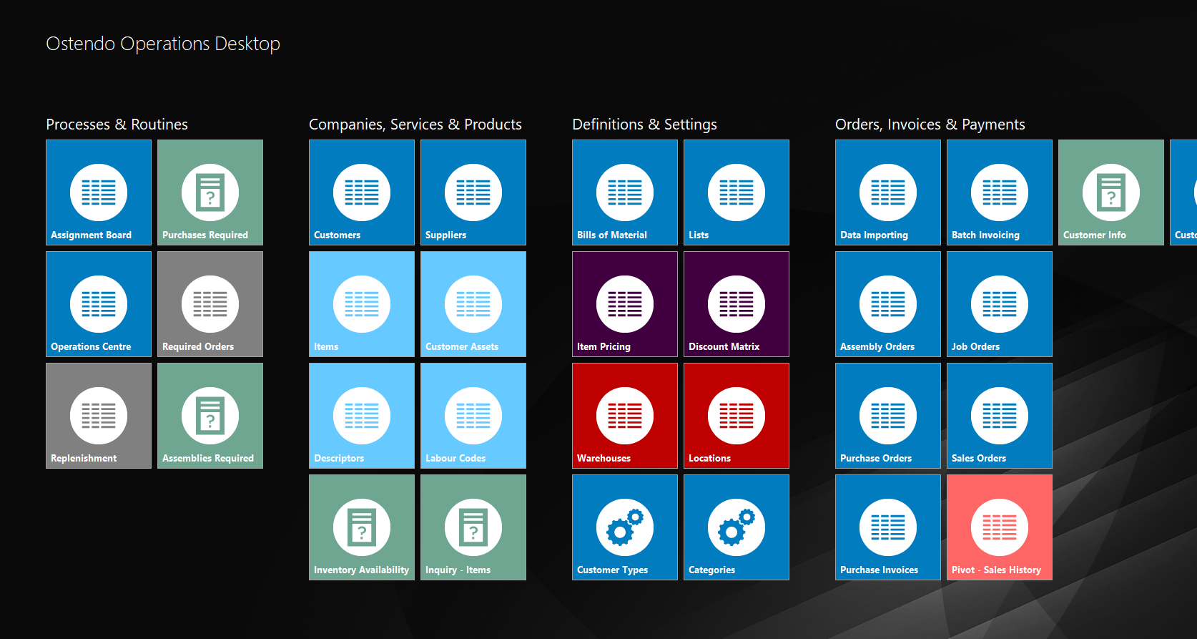Open the Data Importing tile
The width and height of the screenshot is (1197, 639).
[888, 192]
